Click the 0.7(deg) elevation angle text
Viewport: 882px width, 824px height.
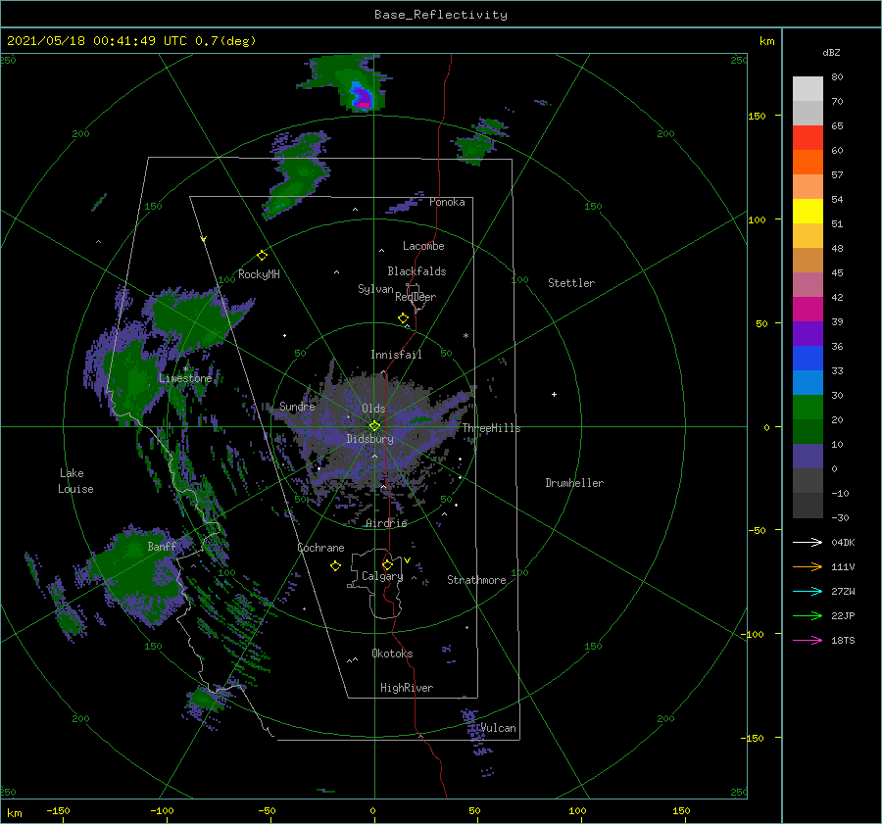(x=225, y=41)
